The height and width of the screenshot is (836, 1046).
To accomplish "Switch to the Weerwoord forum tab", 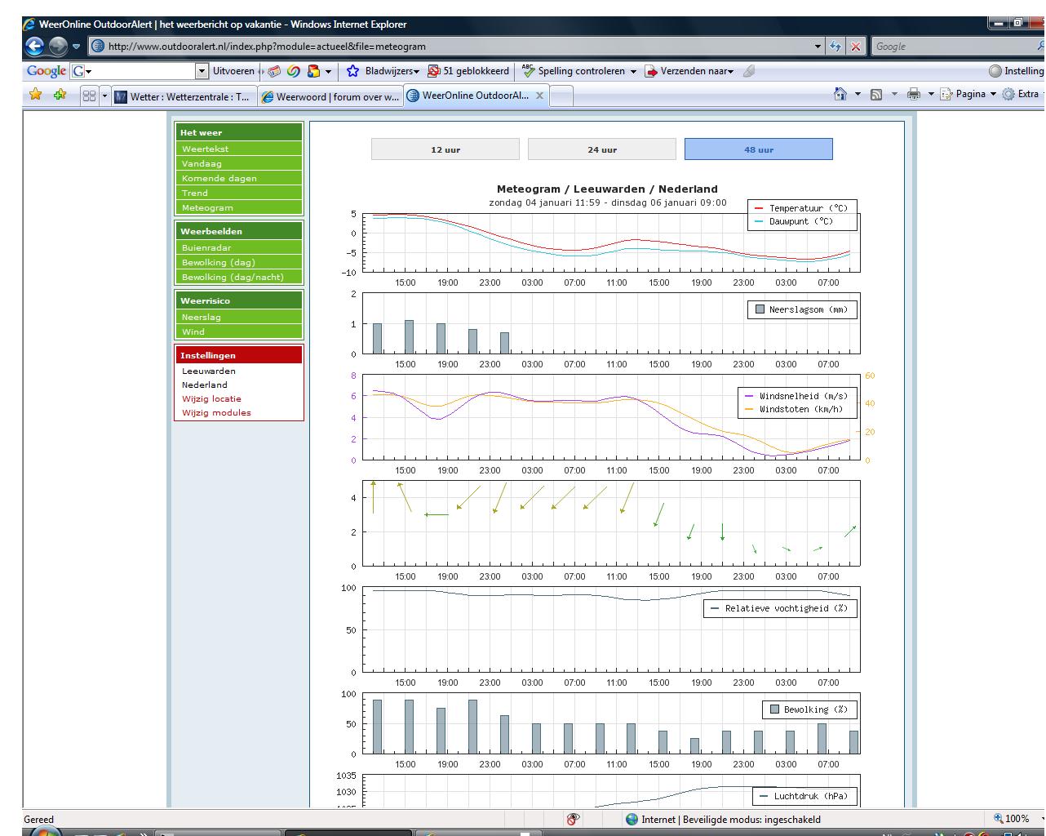I will (x=330, y=96).
